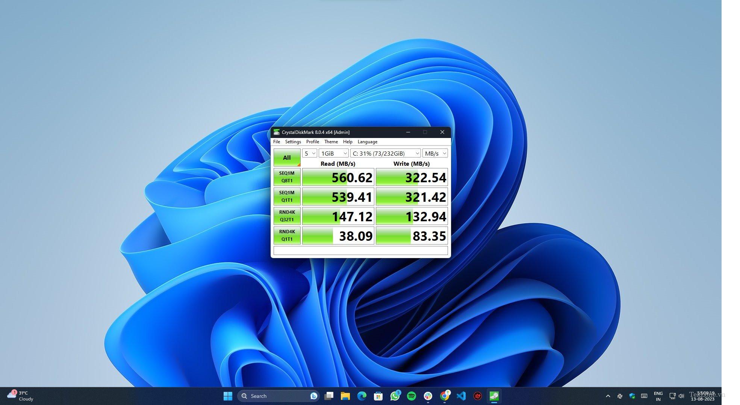
Task: Open the Settings menu in CrystalDiskMark
Action: (292, 142)
